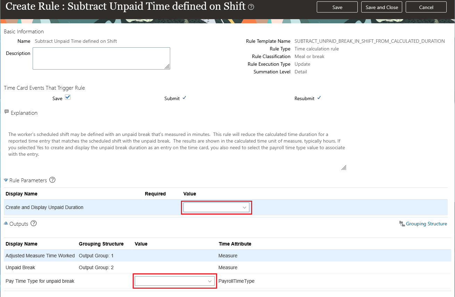Click inside the Description text field
The image size is (455, 297).
pyautogui.click(x=101, y=58)
